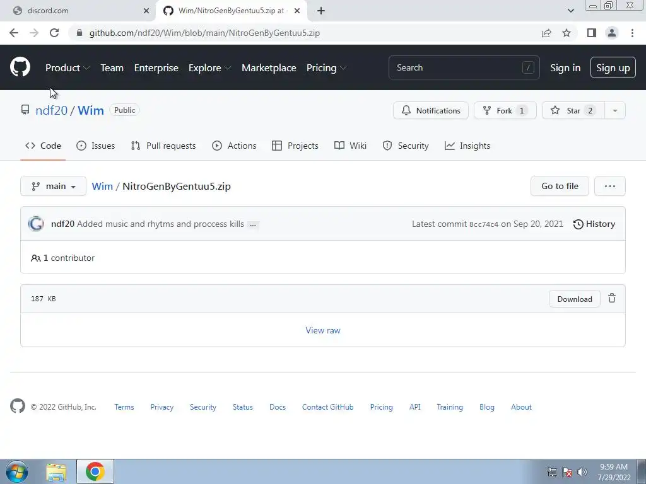Open Windows Explorer from taskbar
Screen dimensions: 646x484
pyautogui.click(x=56, y=471)
